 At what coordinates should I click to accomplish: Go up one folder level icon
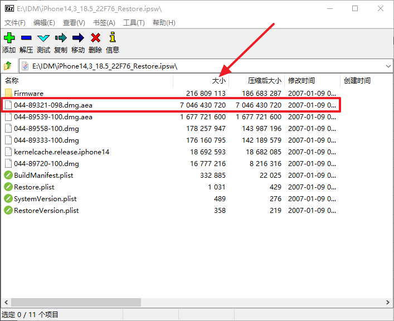tap(8, 66)
